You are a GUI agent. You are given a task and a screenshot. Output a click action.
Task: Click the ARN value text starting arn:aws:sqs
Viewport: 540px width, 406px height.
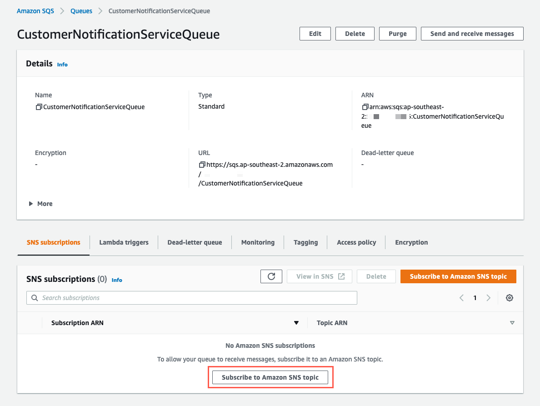(433, 116)
